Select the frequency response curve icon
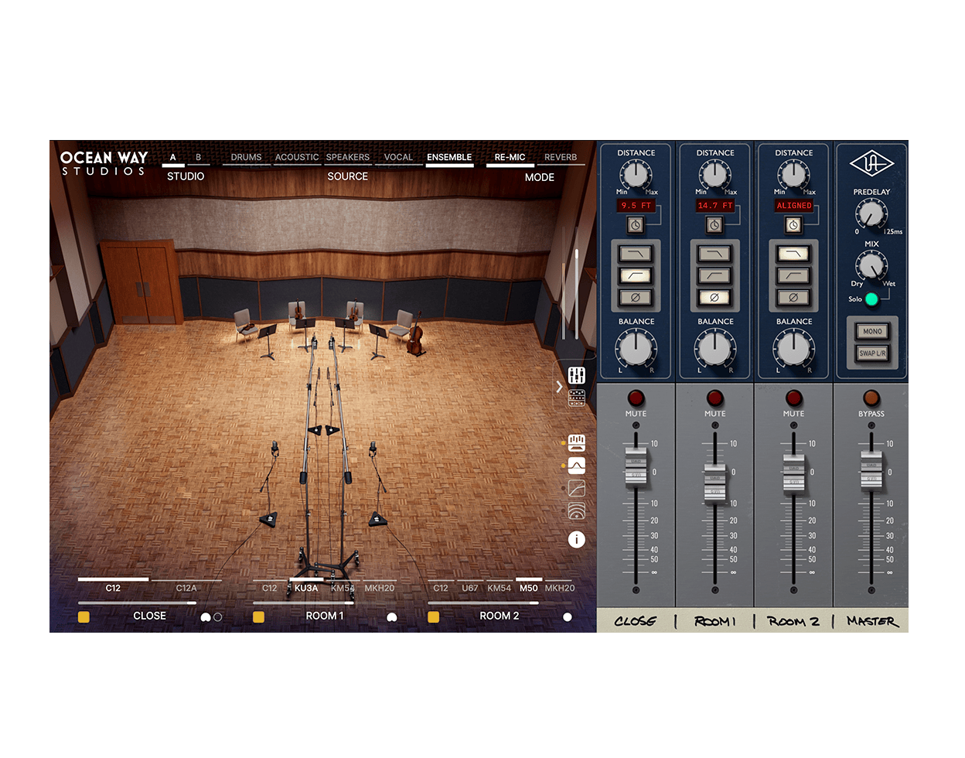Screen dimensions: 965x758 [575, 466]
